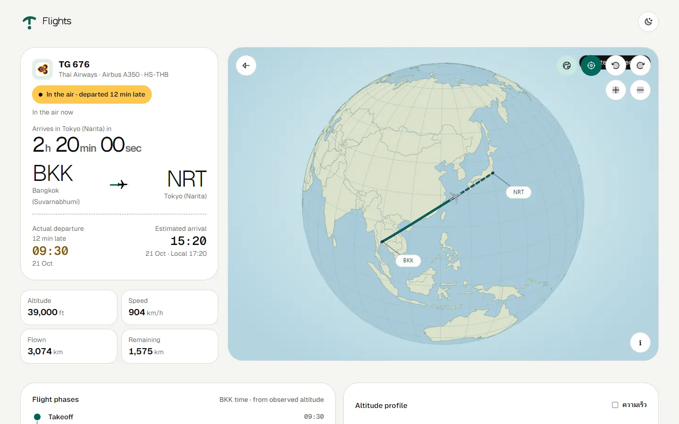The image size is (679, 424).
Task: Click the 15:20 estimated arrival time
Action: tap(189, 241)
